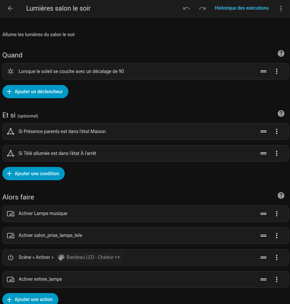Select the state icon on Présence parents condition
This screenshot has width=290, height=304.
[x=10, y=131]
